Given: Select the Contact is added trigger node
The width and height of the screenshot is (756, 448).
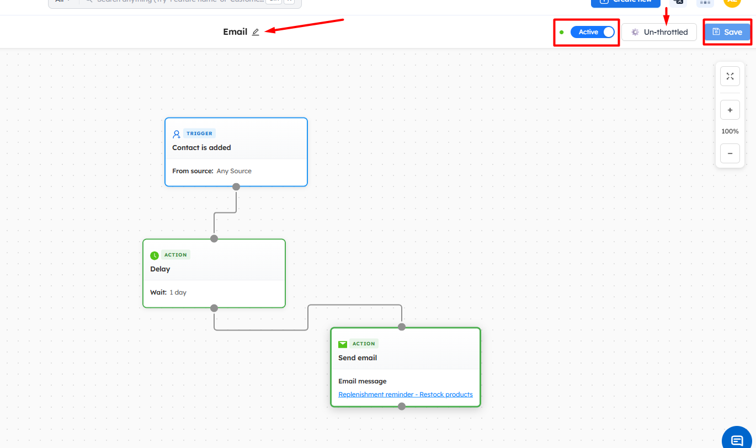Looking at the screenshot, I should (x=236, y=148).
